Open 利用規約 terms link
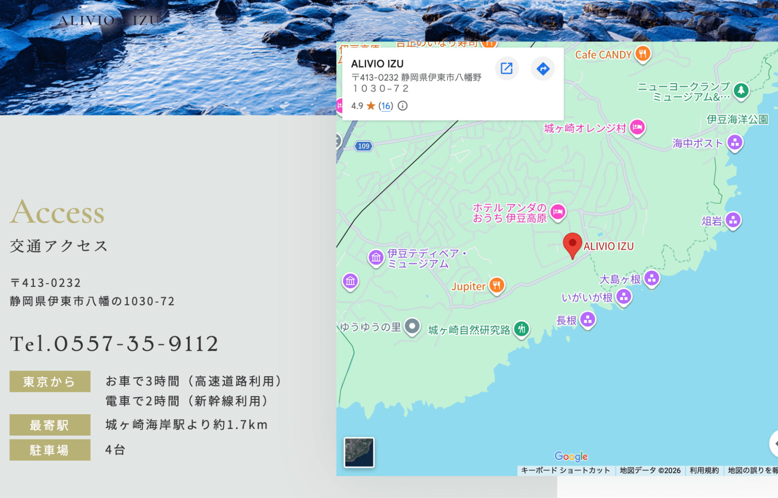 pyautogui.click(x=704, y=470)
